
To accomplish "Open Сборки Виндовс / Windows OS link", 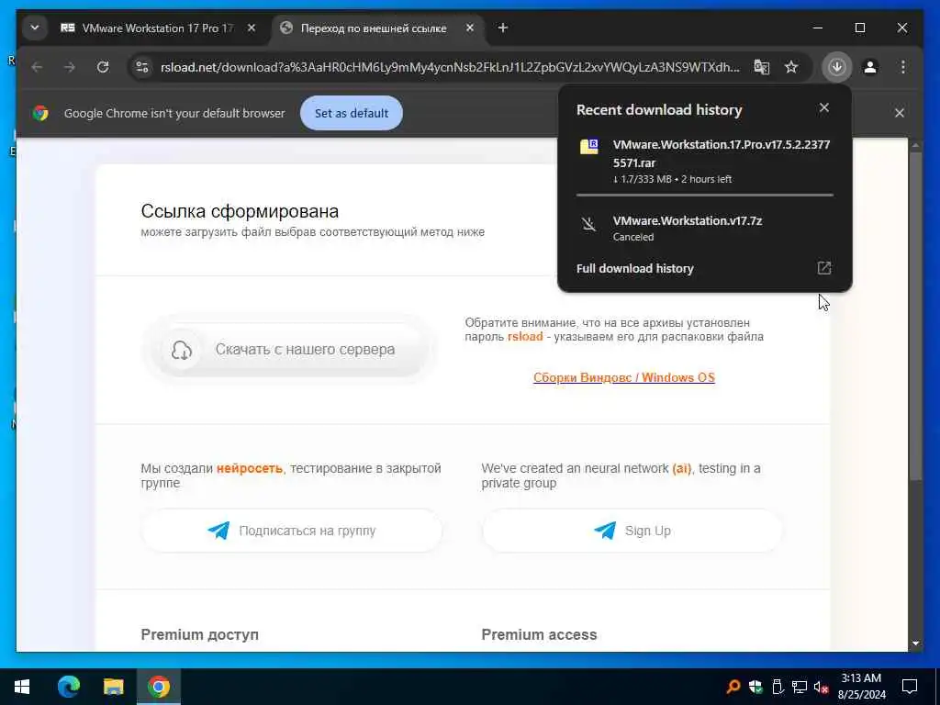I will (x=624, y=377).
